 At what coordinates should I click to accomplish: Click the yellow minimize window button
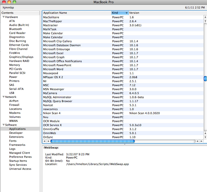9,2
